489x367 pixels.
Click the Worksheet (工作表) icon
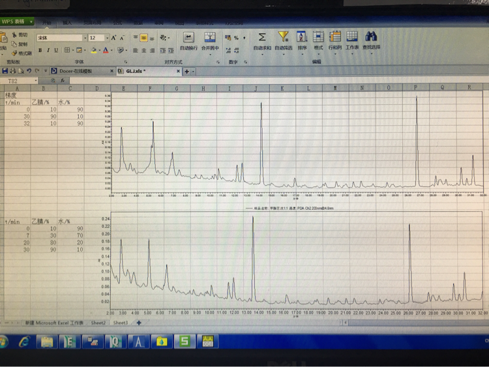(x=352, y=37)
